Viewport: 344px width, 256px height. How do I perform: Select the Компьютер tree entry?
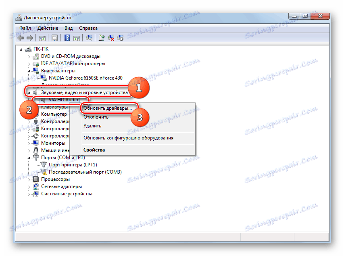pos(54,114)
